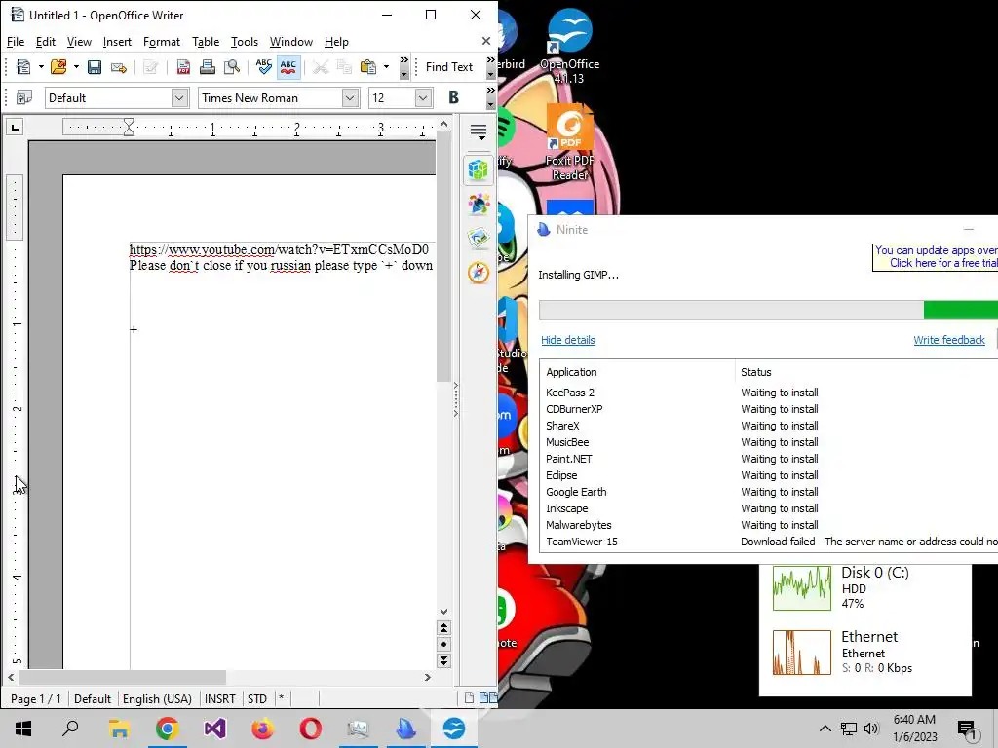This screenshot has height=748, width=998.
Task: Click the Windows Start button
Action: [23, 729]
